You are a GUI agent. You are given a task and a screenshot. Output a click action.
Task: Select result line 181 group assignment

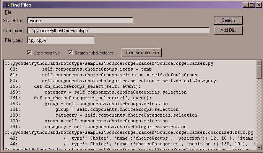[x=94, y=109]
